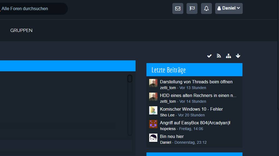Click Daniel's avatar next to 'Bin neu hier'
This screenshot has height=156, width=279.
coord(153,138)
